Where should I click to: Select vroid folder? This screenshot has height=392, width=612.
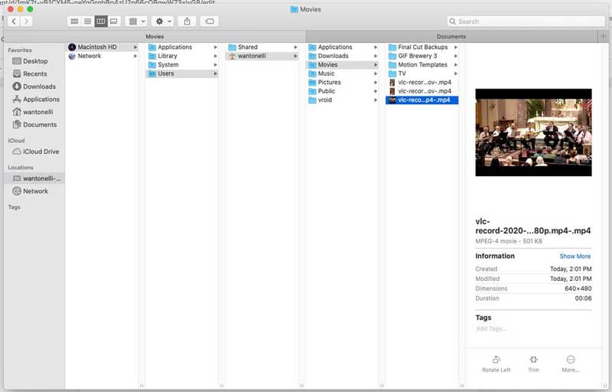[343, 100]
